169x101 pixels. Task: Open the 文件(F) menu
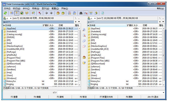pos(7,9)
